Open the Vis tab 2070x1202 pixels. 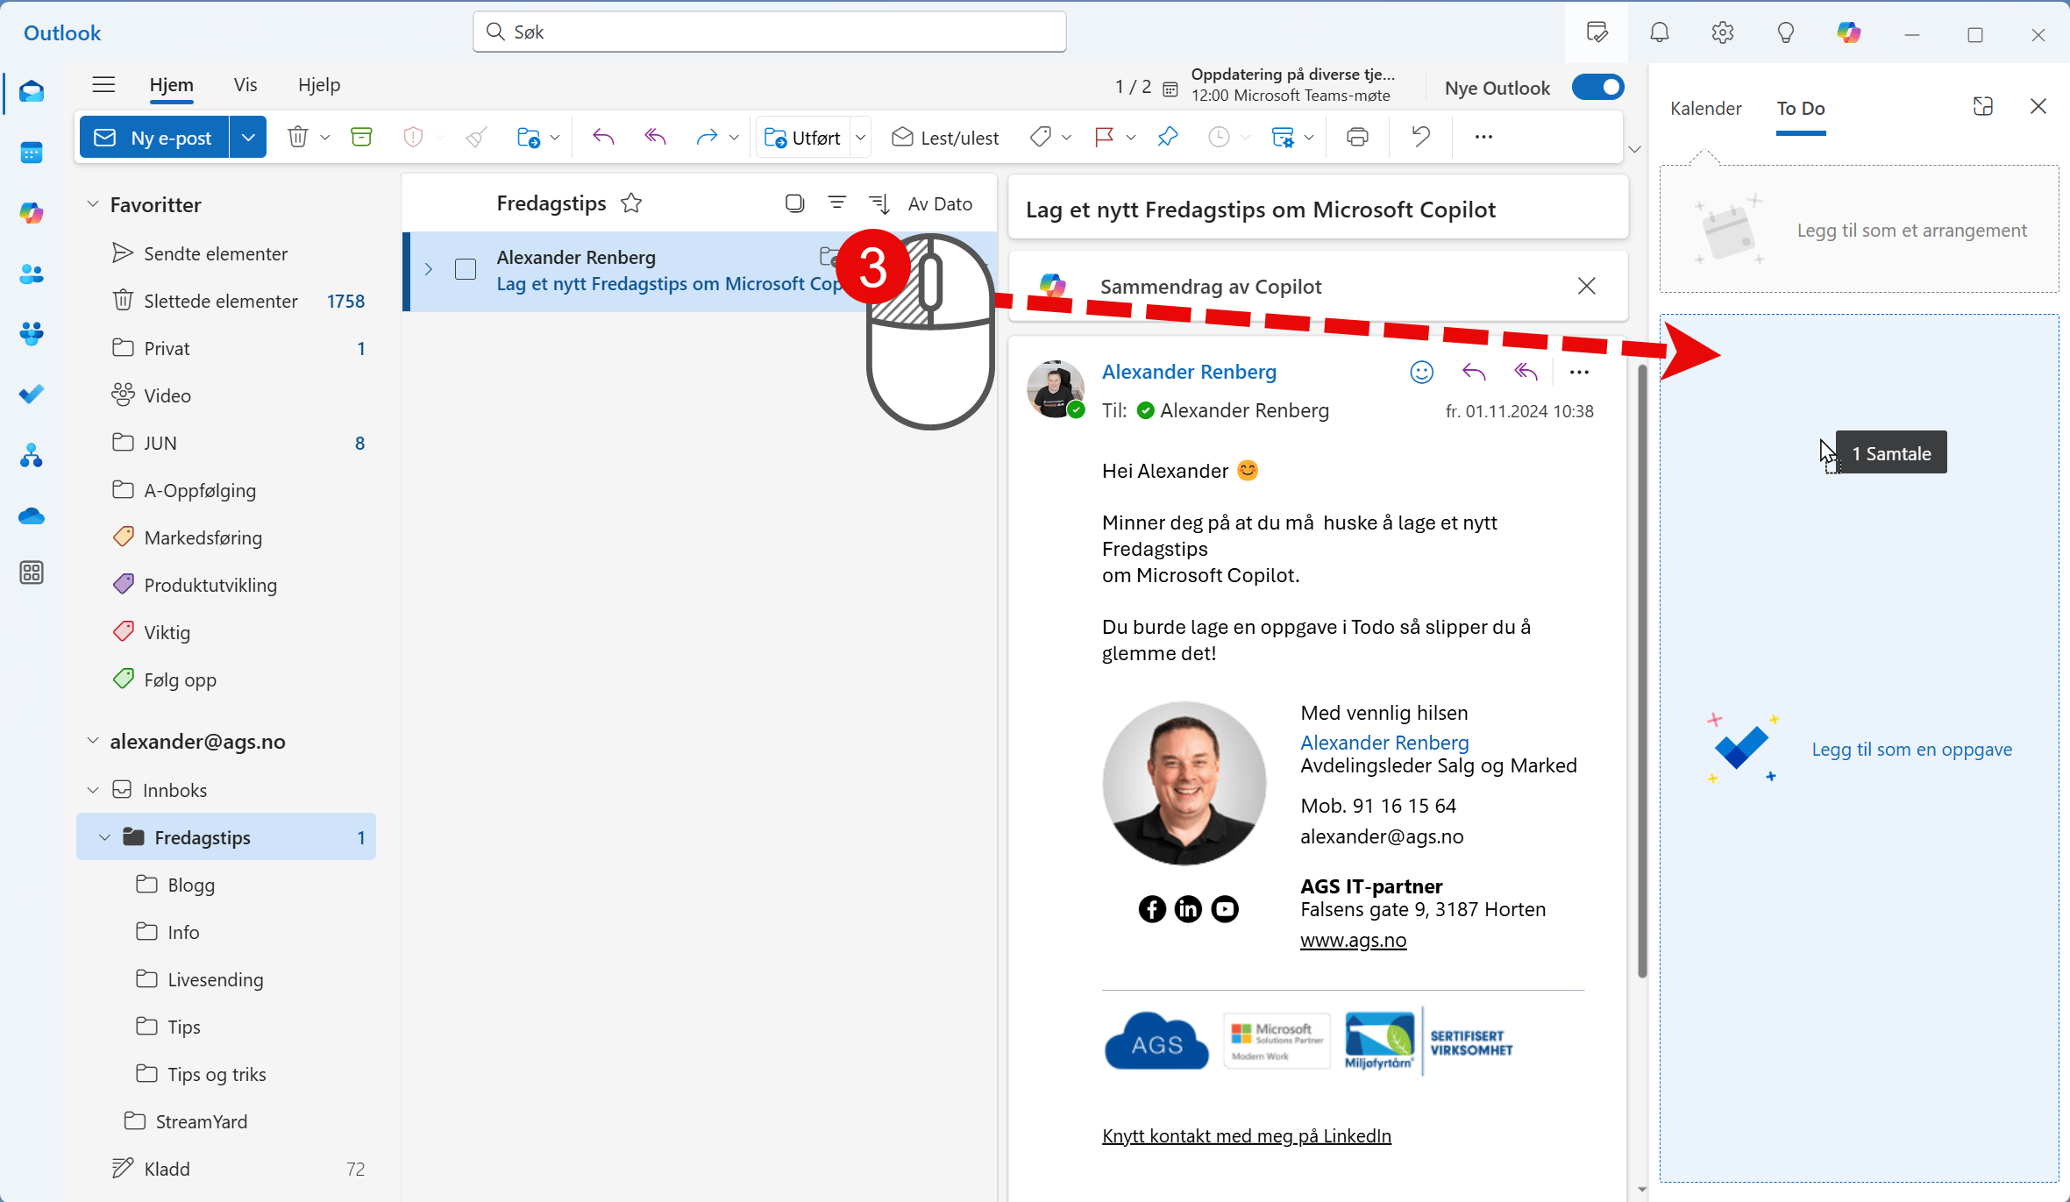click(245, 85)
